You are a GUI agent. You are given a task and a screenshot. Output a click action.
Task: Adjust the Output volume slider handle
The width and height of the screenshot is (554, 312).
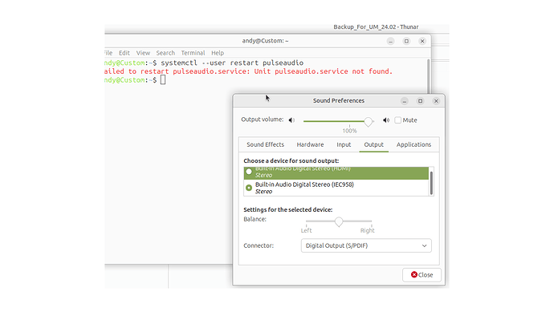click(x=369, y=122)
